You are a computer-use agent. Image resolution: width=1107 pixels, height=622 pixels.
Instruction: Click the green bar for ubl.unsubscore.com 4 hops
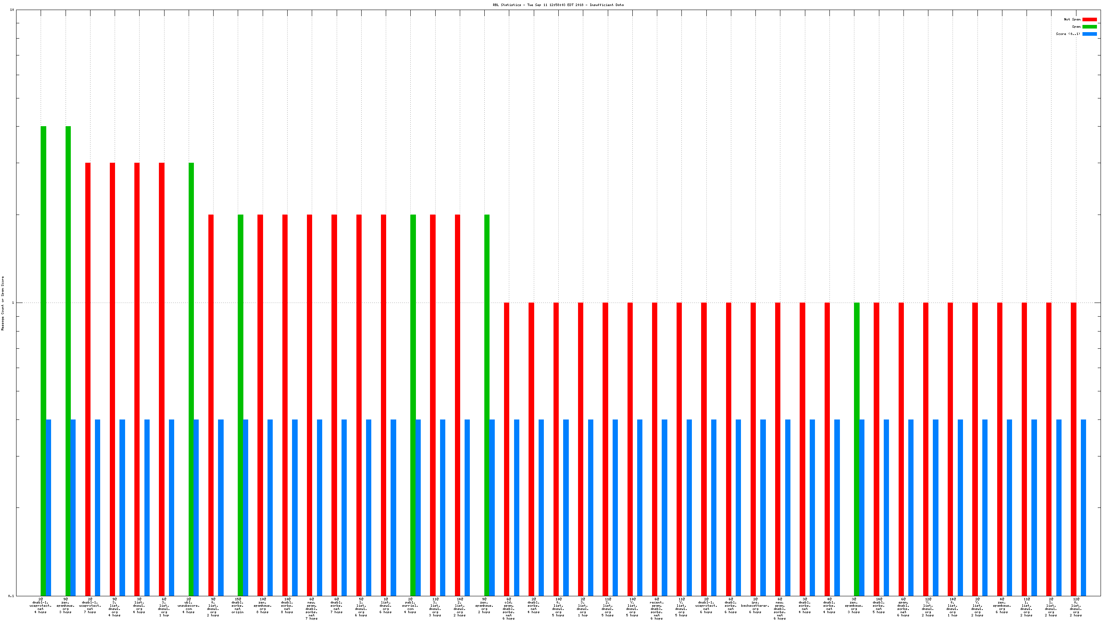coord(191,379)
